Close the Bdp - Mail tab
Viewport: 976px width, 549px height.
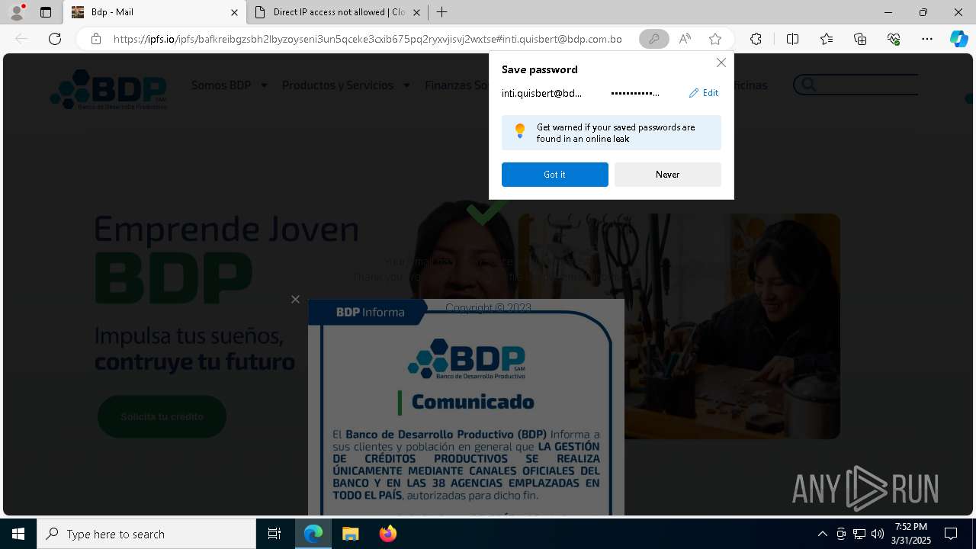tap(234, 12)
